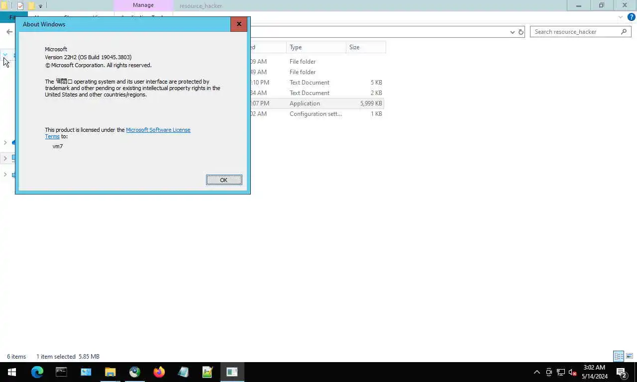637x382 pixels.
Task: Sort files by the Type column
Action: click(317, 47)
